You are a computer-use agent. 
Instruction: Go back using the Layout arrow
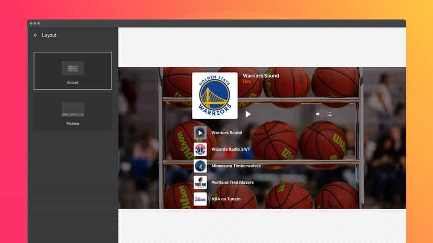[36, 35]
